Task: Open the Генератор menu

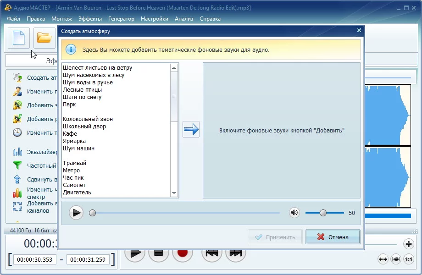Action: click(x=121, y=19)
